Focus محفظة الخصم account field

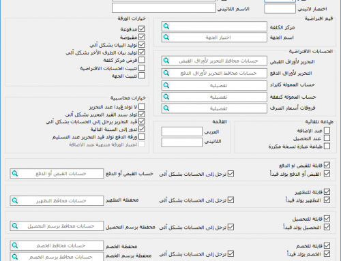(x=57, y=245)
